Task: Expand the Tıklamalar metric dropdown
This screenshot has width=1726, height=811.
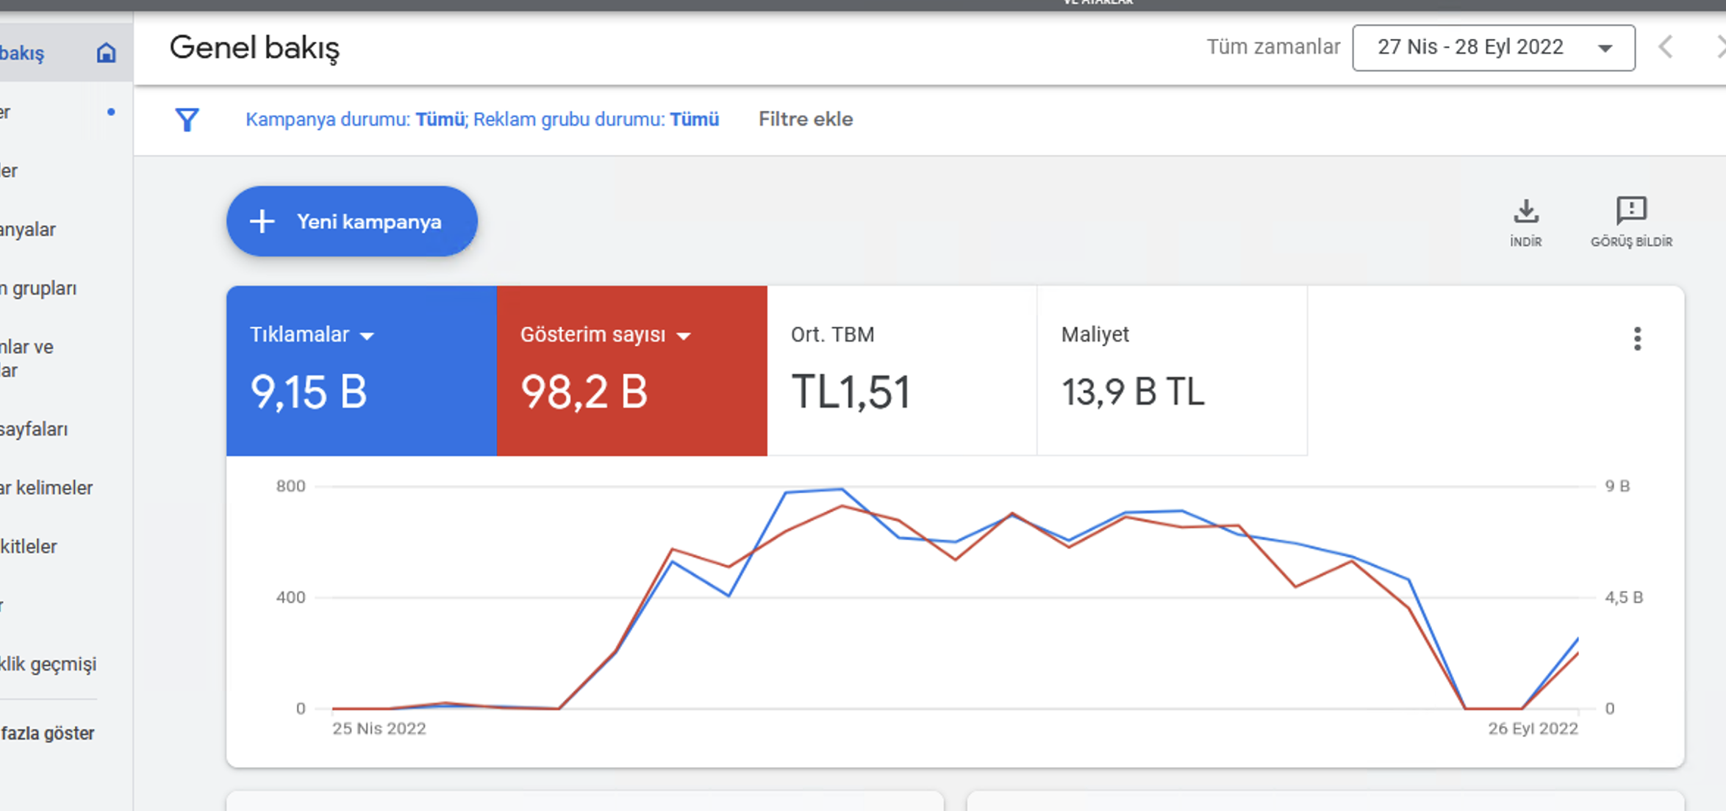Action: point(367,336)
